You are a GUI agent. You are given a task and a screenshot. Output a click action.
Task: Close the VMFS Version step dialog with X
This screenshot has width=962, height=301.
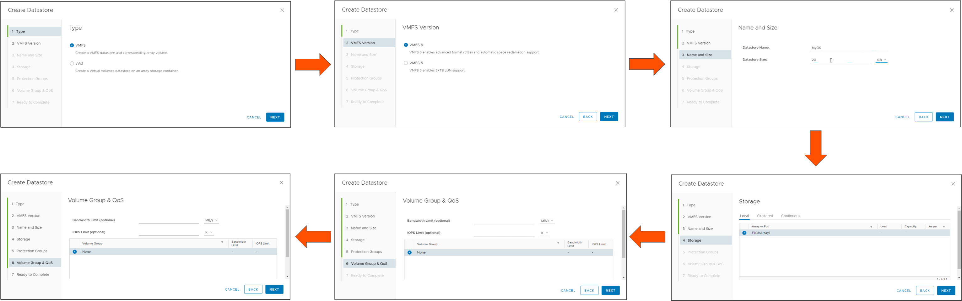click(x=616, y=10)
